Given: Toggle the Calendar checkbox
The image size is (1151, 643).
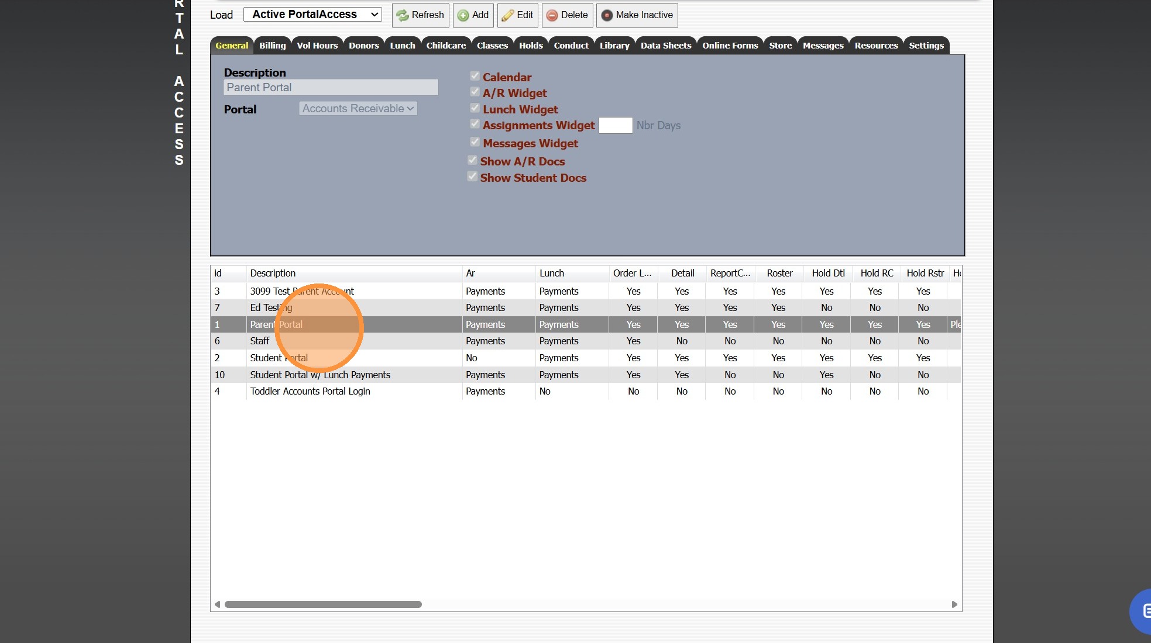Looking at the screenshot, I should tap(475, 76).
